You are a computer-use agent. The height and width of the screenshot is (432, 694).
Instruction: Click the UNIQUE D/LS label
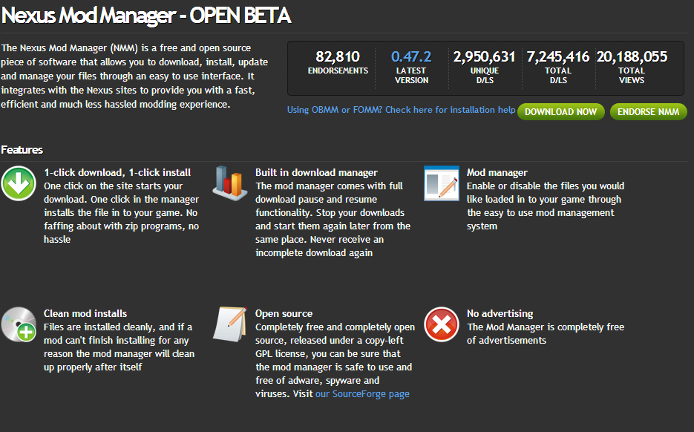pyautogui.click(x=485, y=75)
